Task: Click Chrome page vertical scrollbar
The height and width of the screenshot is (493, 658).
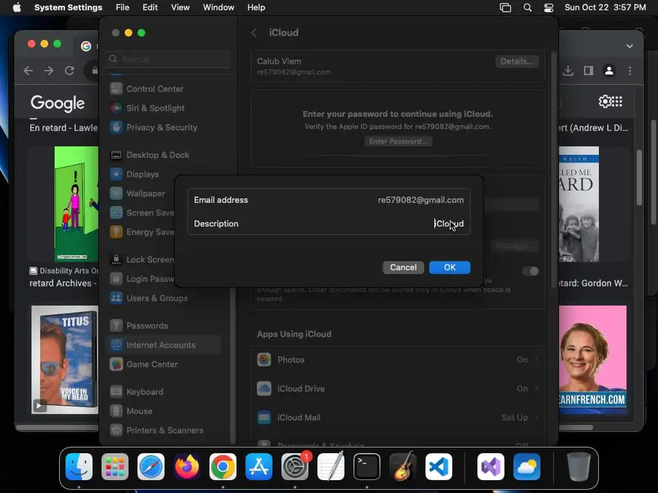Action: pos(639,177)
